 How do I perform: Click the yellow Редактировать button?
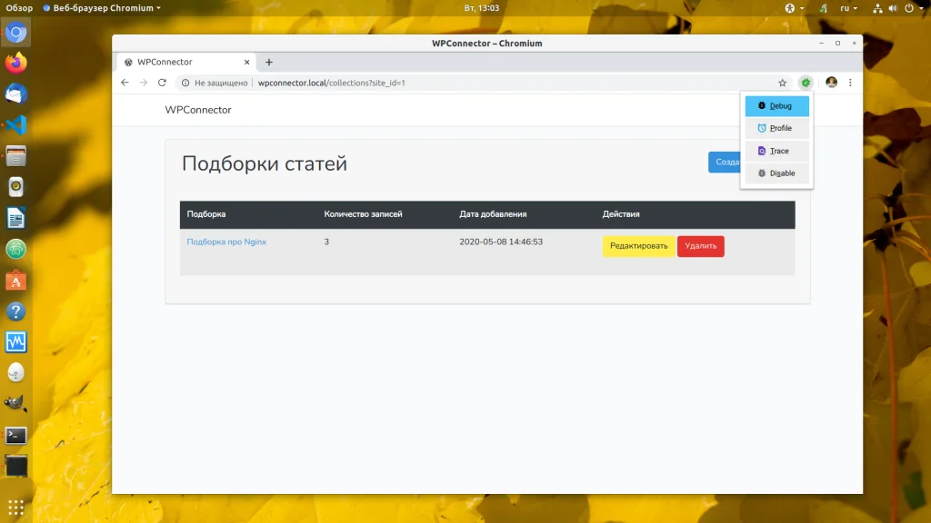click(638, 246)
